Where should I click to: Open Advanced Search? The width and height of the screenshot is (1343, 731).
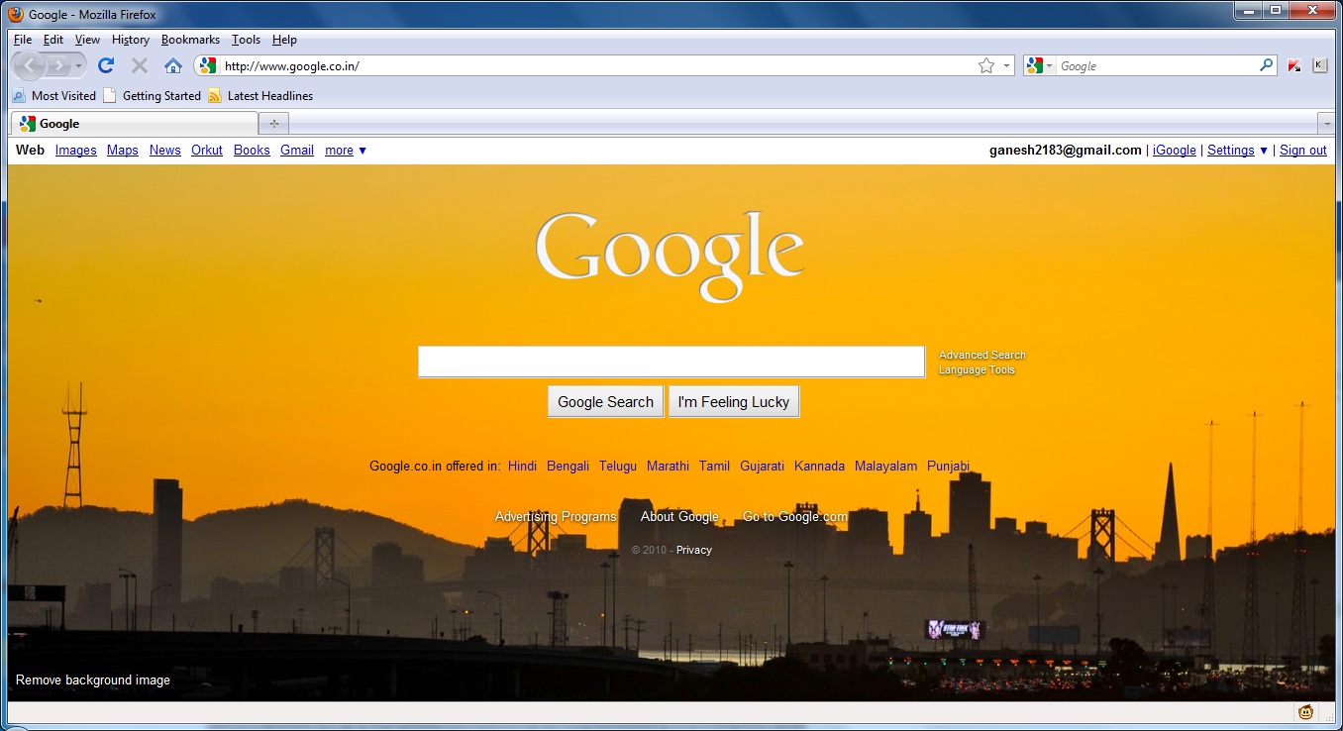pyautogui.click(x=982, y=355)
